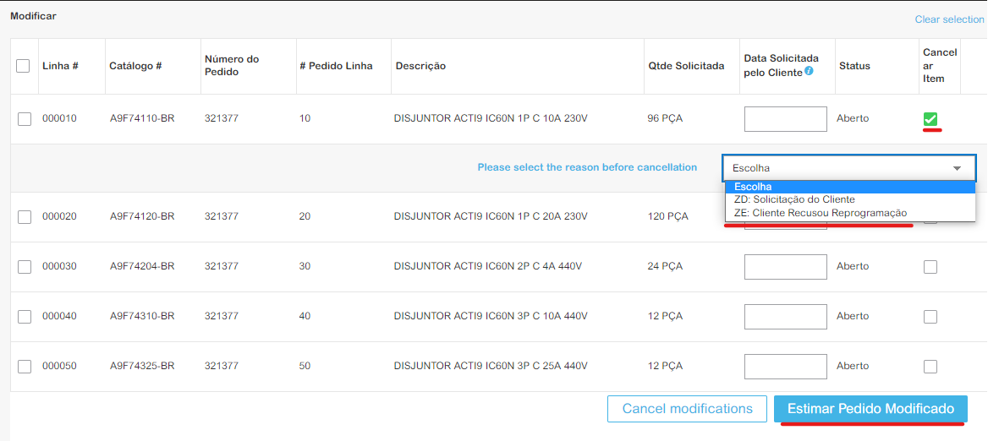The height and width of the screenshot is (441, 988).
Task: Click Aberto status in line 000010 row
Action: pyautogui.click(x=853, y=118)
